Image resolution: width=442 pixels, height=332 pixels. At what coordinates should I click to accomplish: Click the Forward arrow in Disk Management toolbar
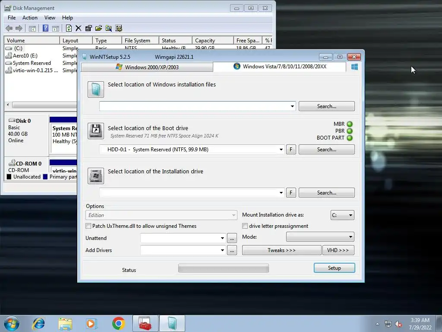tap(19, 28)
